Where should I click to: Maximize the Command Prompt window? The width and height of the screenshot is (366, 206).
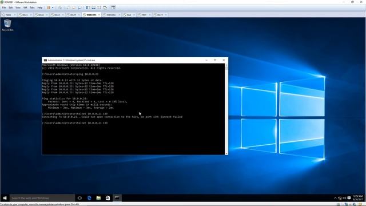pyautogui.click(x=215, y=60)
